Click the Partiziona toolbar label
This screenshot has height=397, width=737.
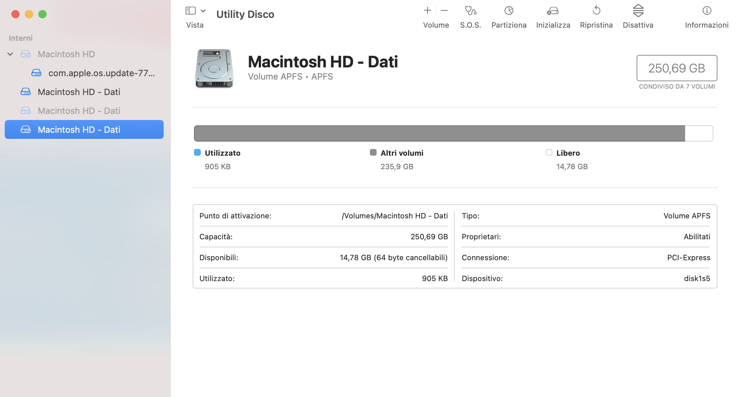click(509, 25)
